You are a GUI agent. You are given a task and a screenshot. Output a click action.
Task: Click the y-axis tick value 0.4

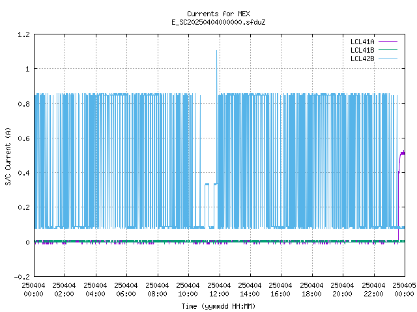click(x=23, y=173)
